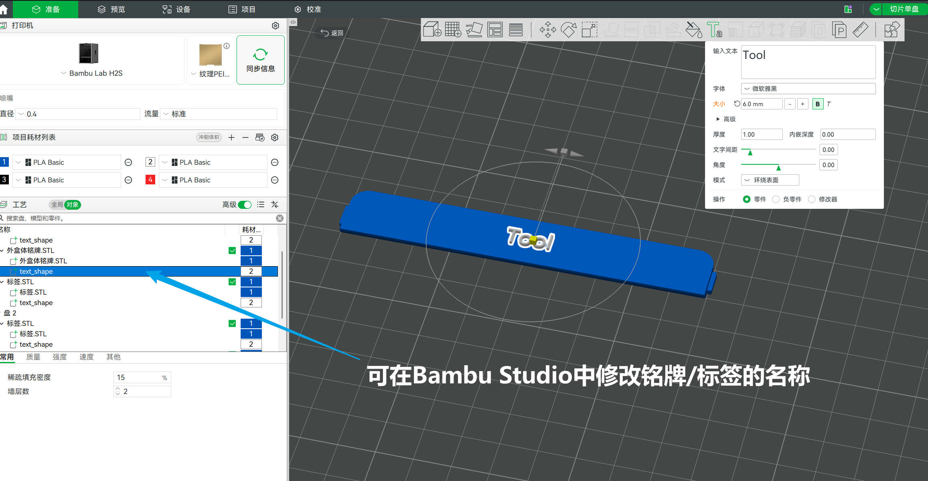The image size is (928, 481).
Task: Open filament 2 PLA Basic dropdown
Action: pyautogui.click(x=213, y=162)
